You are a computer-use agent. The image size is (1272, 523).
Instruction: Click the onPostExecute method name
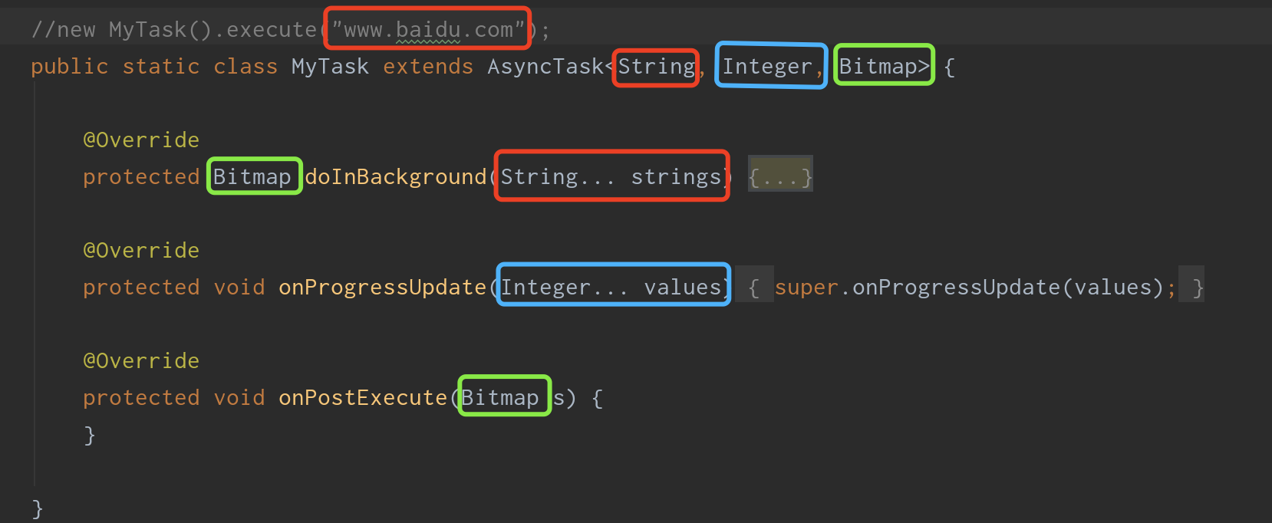(x=363, y=398)
